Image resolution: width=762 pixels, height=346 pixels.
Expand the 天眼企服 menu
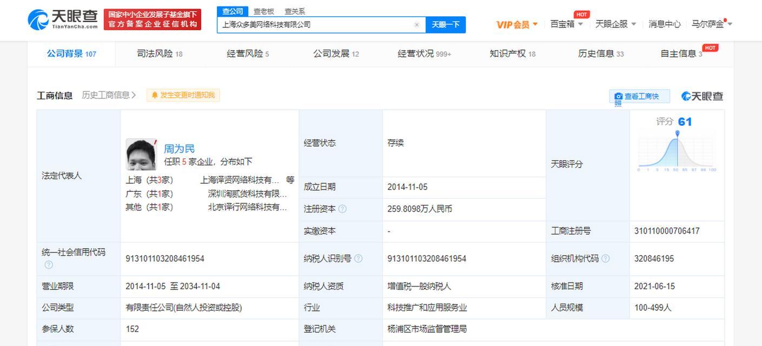pyautogui.click(x=615, y=24)
